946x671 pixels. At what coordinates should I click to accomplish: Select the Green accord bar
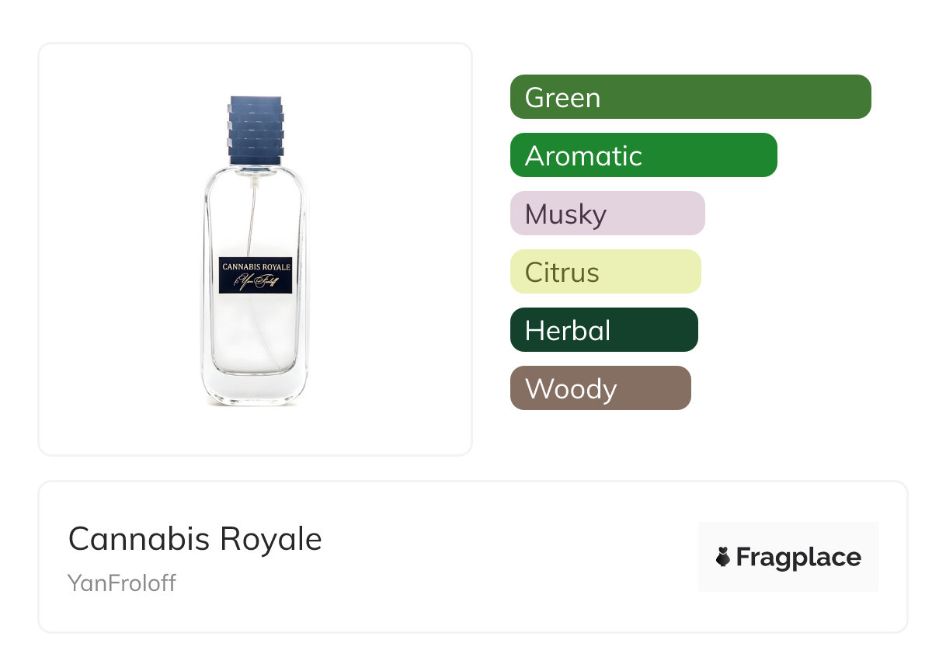point(690,97)
